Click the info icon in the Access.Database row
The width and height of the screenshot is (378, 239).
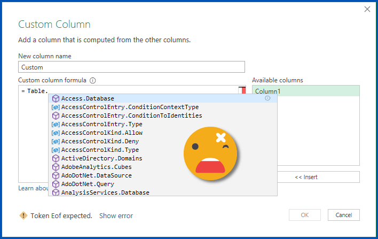point(267,98)
